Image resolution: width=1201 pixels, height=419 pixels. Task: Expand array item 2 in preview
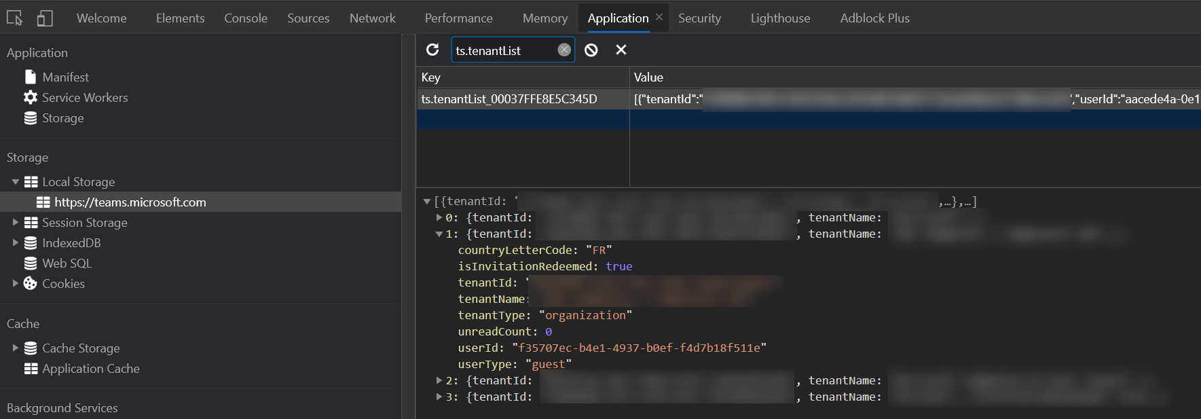coord(439,380)
